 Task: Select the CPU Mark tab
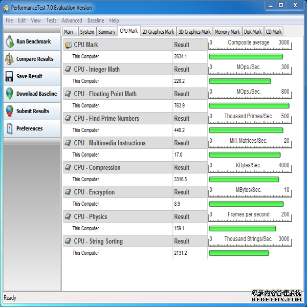(129, 31)
